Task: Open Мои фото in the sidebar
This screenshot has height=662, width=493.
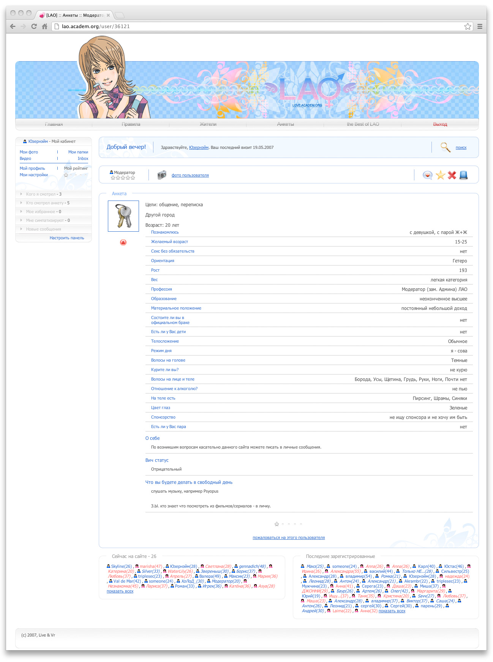Action: pyautogui.click(x=29, y=152)
